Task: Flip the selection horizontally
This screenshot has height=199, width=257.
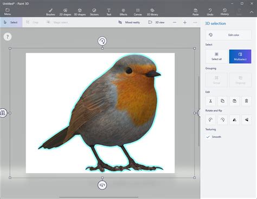Action: 234,120
